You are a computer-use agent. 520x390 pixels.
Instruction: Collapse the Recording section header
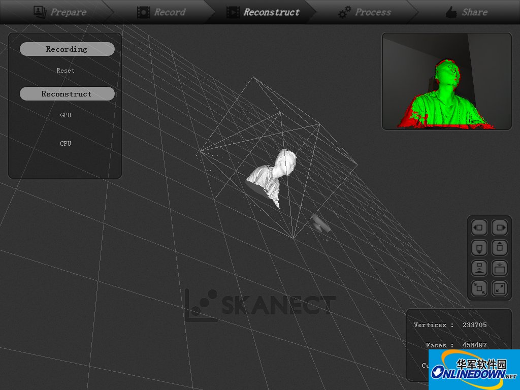click(67, 49)
